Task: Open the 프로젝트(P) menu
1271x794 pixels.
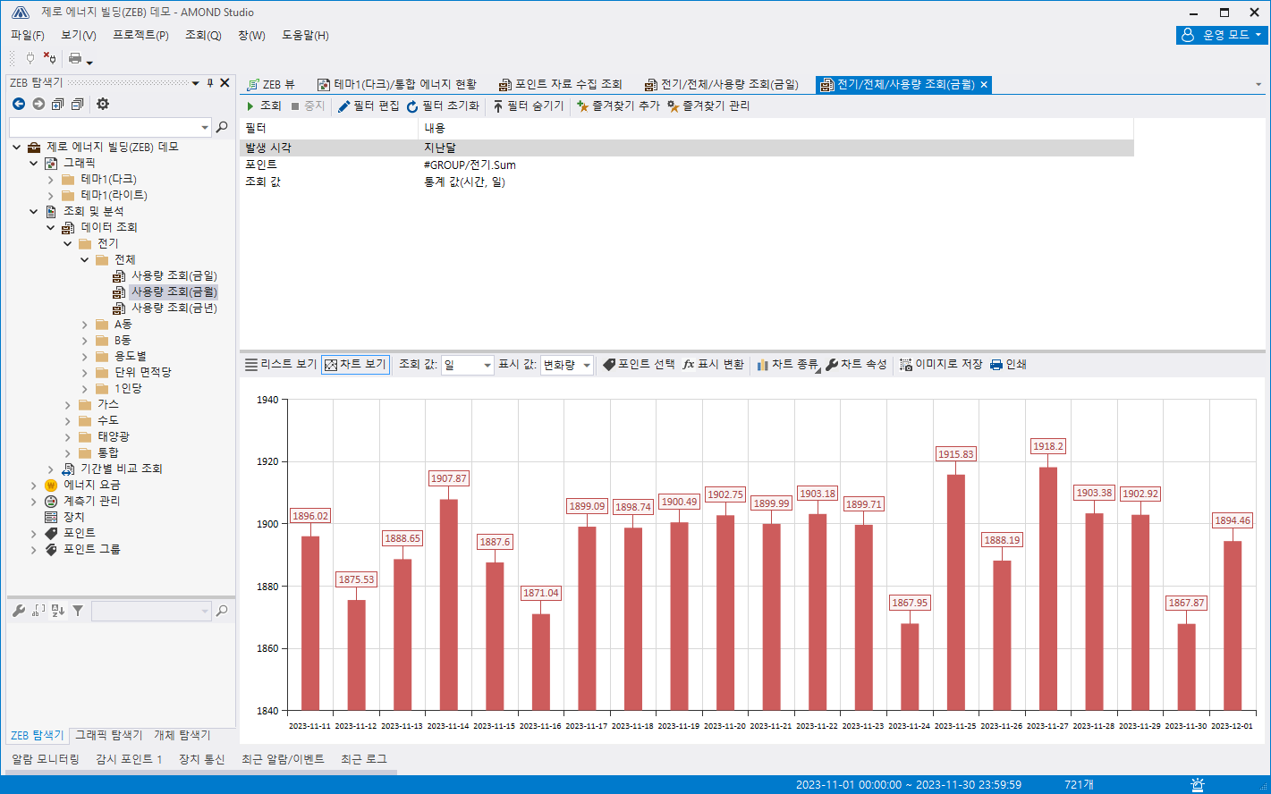Action: 140,35
